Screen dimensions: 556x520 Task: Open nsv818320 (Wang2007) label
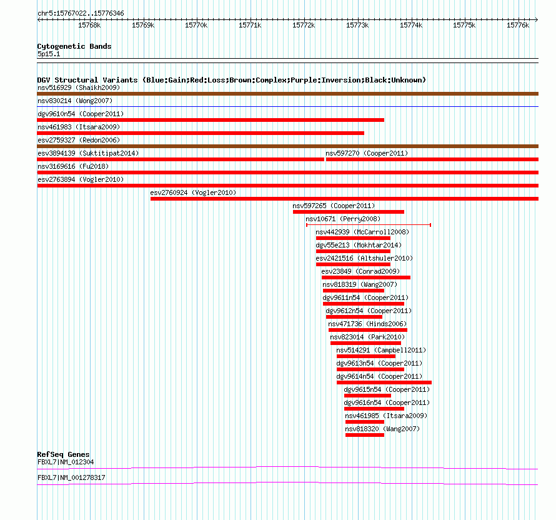[x=382, y=429]
